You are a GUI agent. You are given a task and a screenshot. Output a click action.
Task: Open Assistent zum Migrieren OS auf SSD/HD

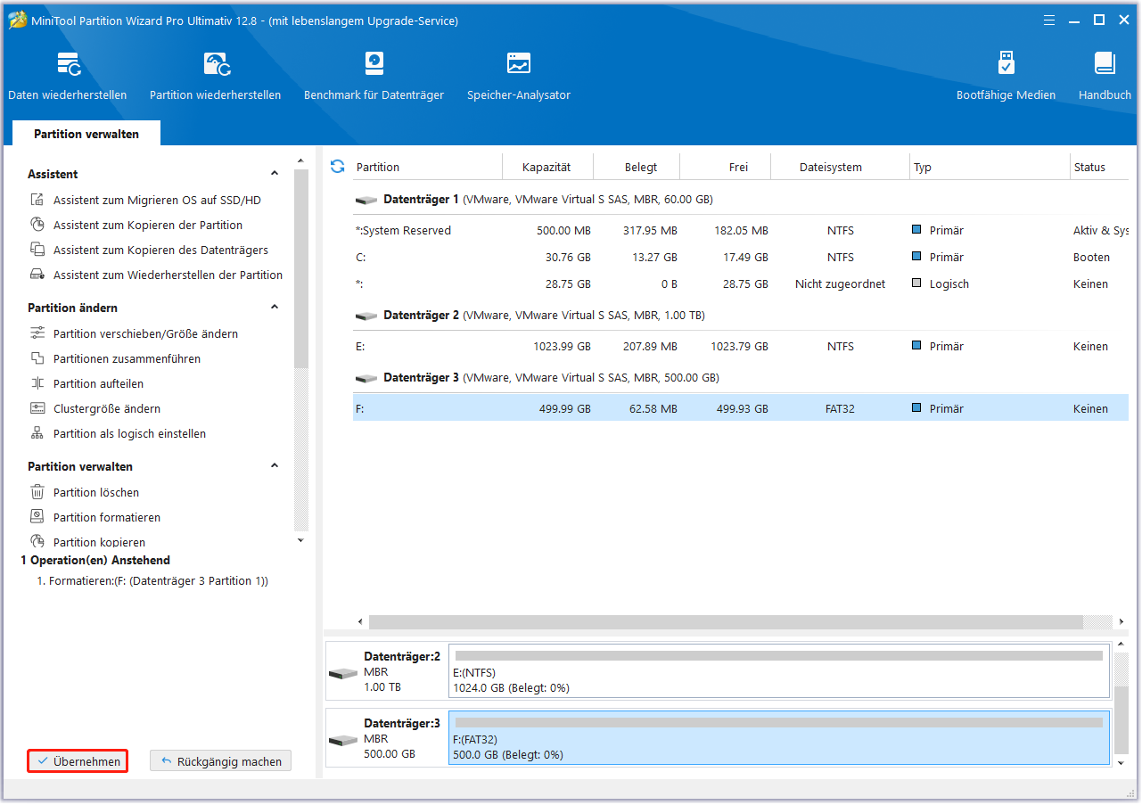(x=157, y=201)
